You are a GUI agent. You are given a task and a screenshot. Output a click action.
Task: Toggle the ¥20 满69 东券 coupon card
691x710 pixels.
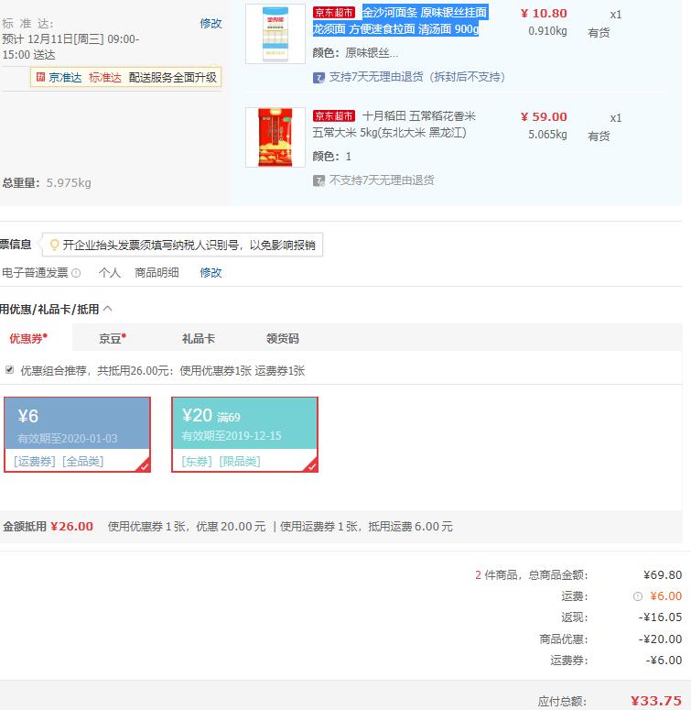pos(244,434)
